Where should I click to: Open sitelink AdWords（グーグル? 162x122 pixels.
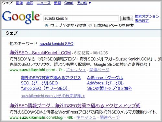click(105, 83)
